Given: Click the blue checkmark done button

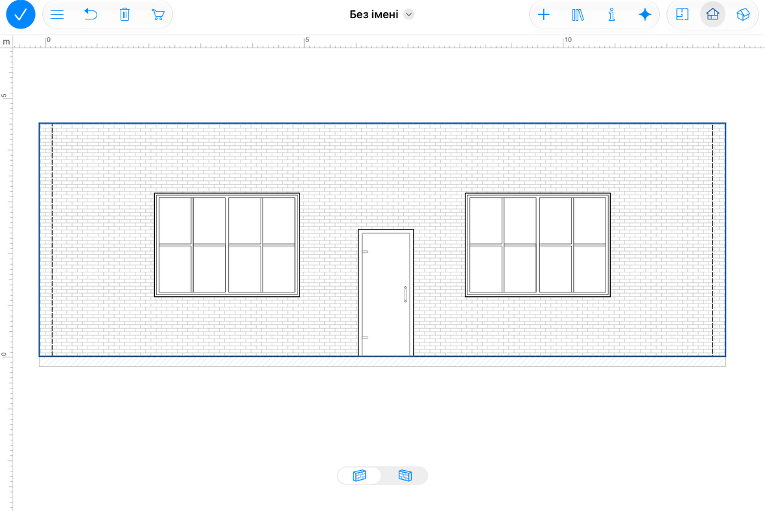Looking at the screenshot, I should (21, 15).
